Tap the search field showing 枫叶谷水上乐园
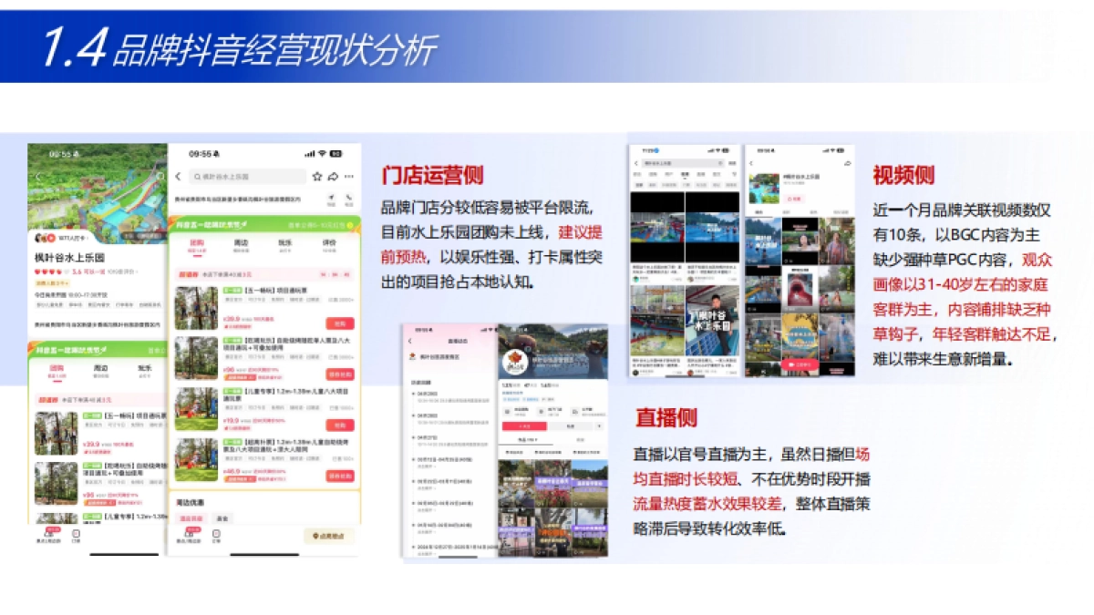1094x615 pixels. pyautogui.click(x=249, y=177)
